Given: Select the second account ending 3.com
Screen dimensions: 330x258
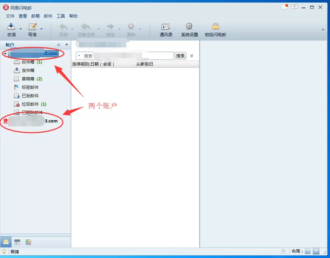Looking at the screenshot, I should coord(31,121).
